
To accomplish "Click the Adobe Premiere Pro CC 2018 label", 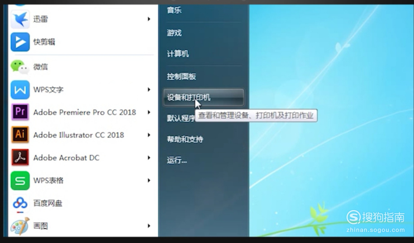I will [85, 112].
